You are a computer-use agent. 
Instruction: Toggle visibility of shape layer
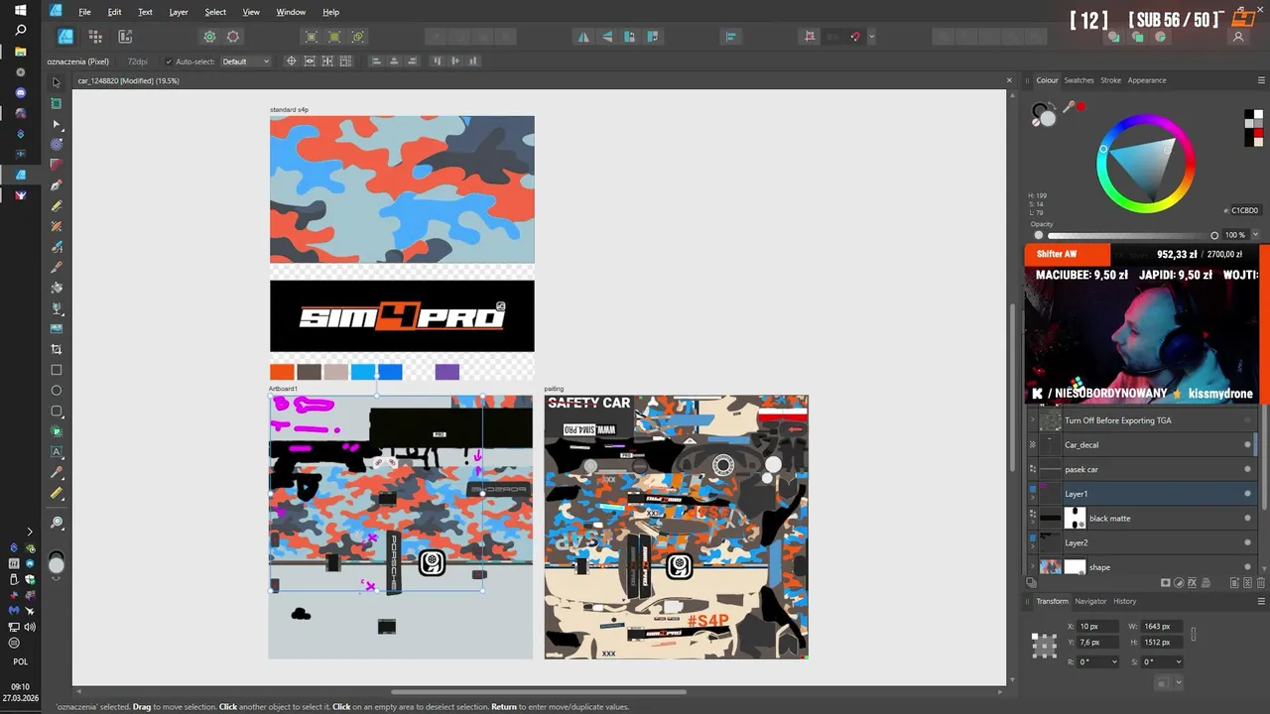(1247, 567)
